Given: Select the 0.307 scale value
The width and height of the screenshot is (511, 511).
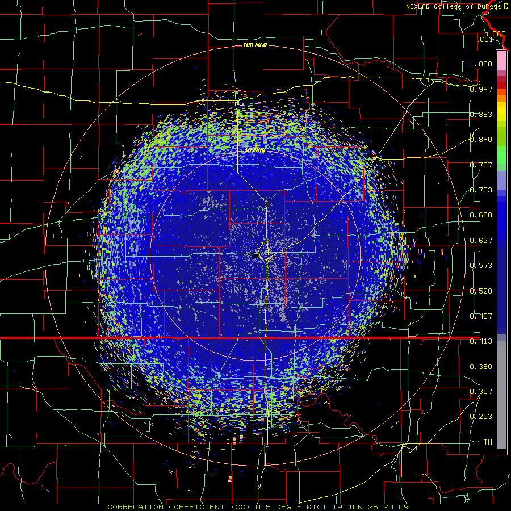Looking at the screenshot, I should (x=481, y=392).
